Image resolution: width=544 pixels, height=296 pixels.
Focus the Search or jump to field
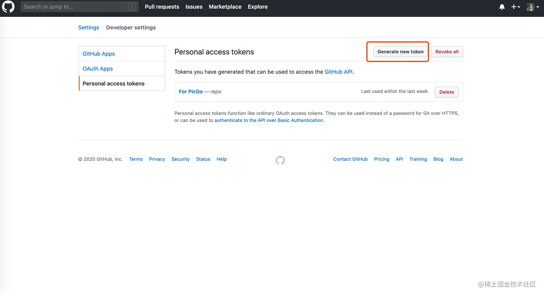coord(72,7)
